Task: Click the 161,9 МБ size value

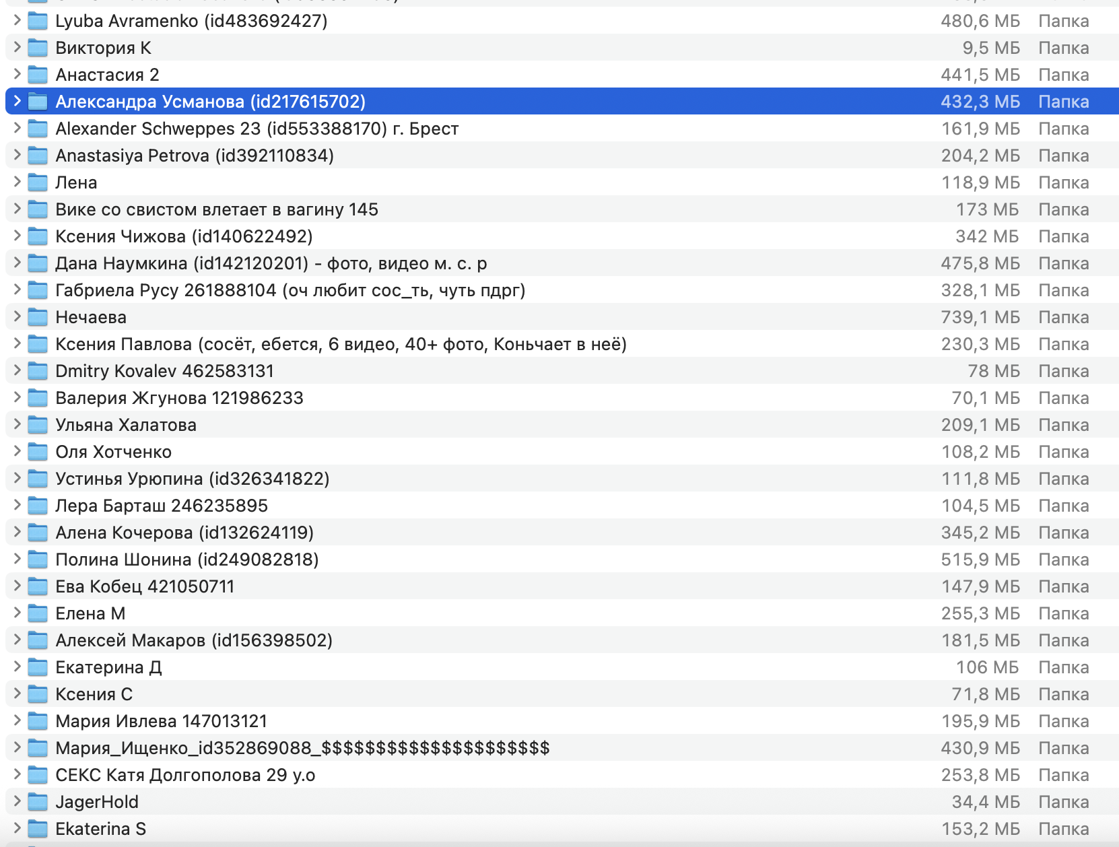Action: (980, 129)
